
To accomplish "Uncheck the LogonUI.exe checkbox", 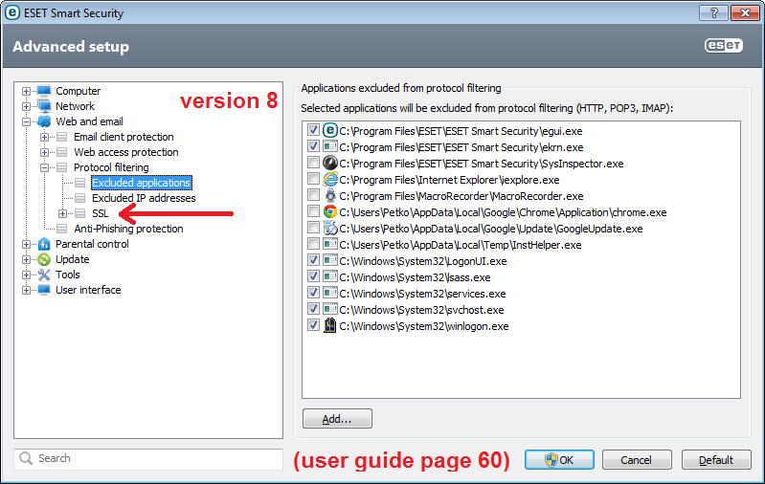I will (313, 260).
